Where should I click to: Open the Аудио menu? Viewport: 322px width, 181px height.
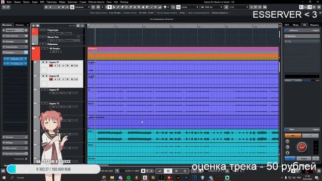click(x=35, y=2)
